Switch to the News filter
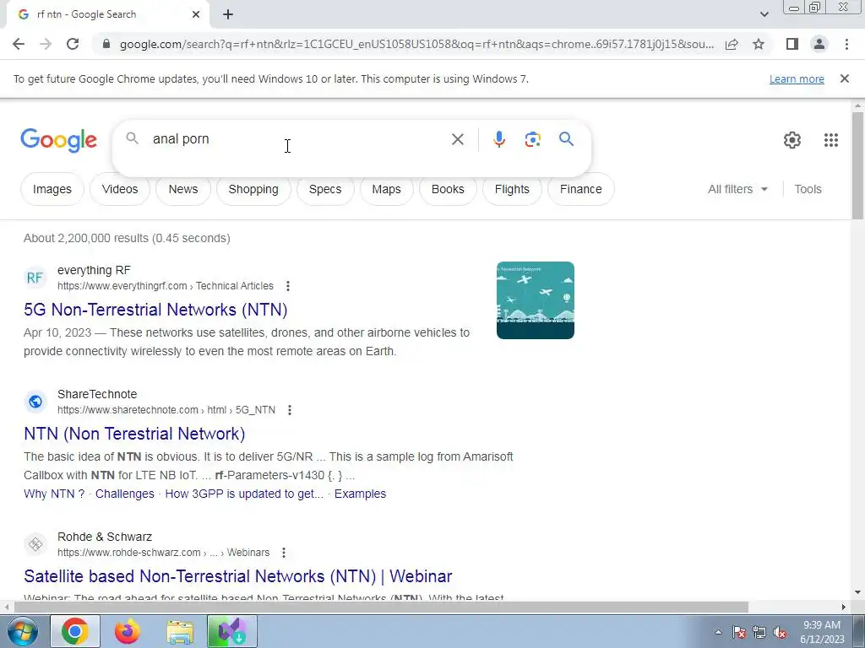 point(183,189)
